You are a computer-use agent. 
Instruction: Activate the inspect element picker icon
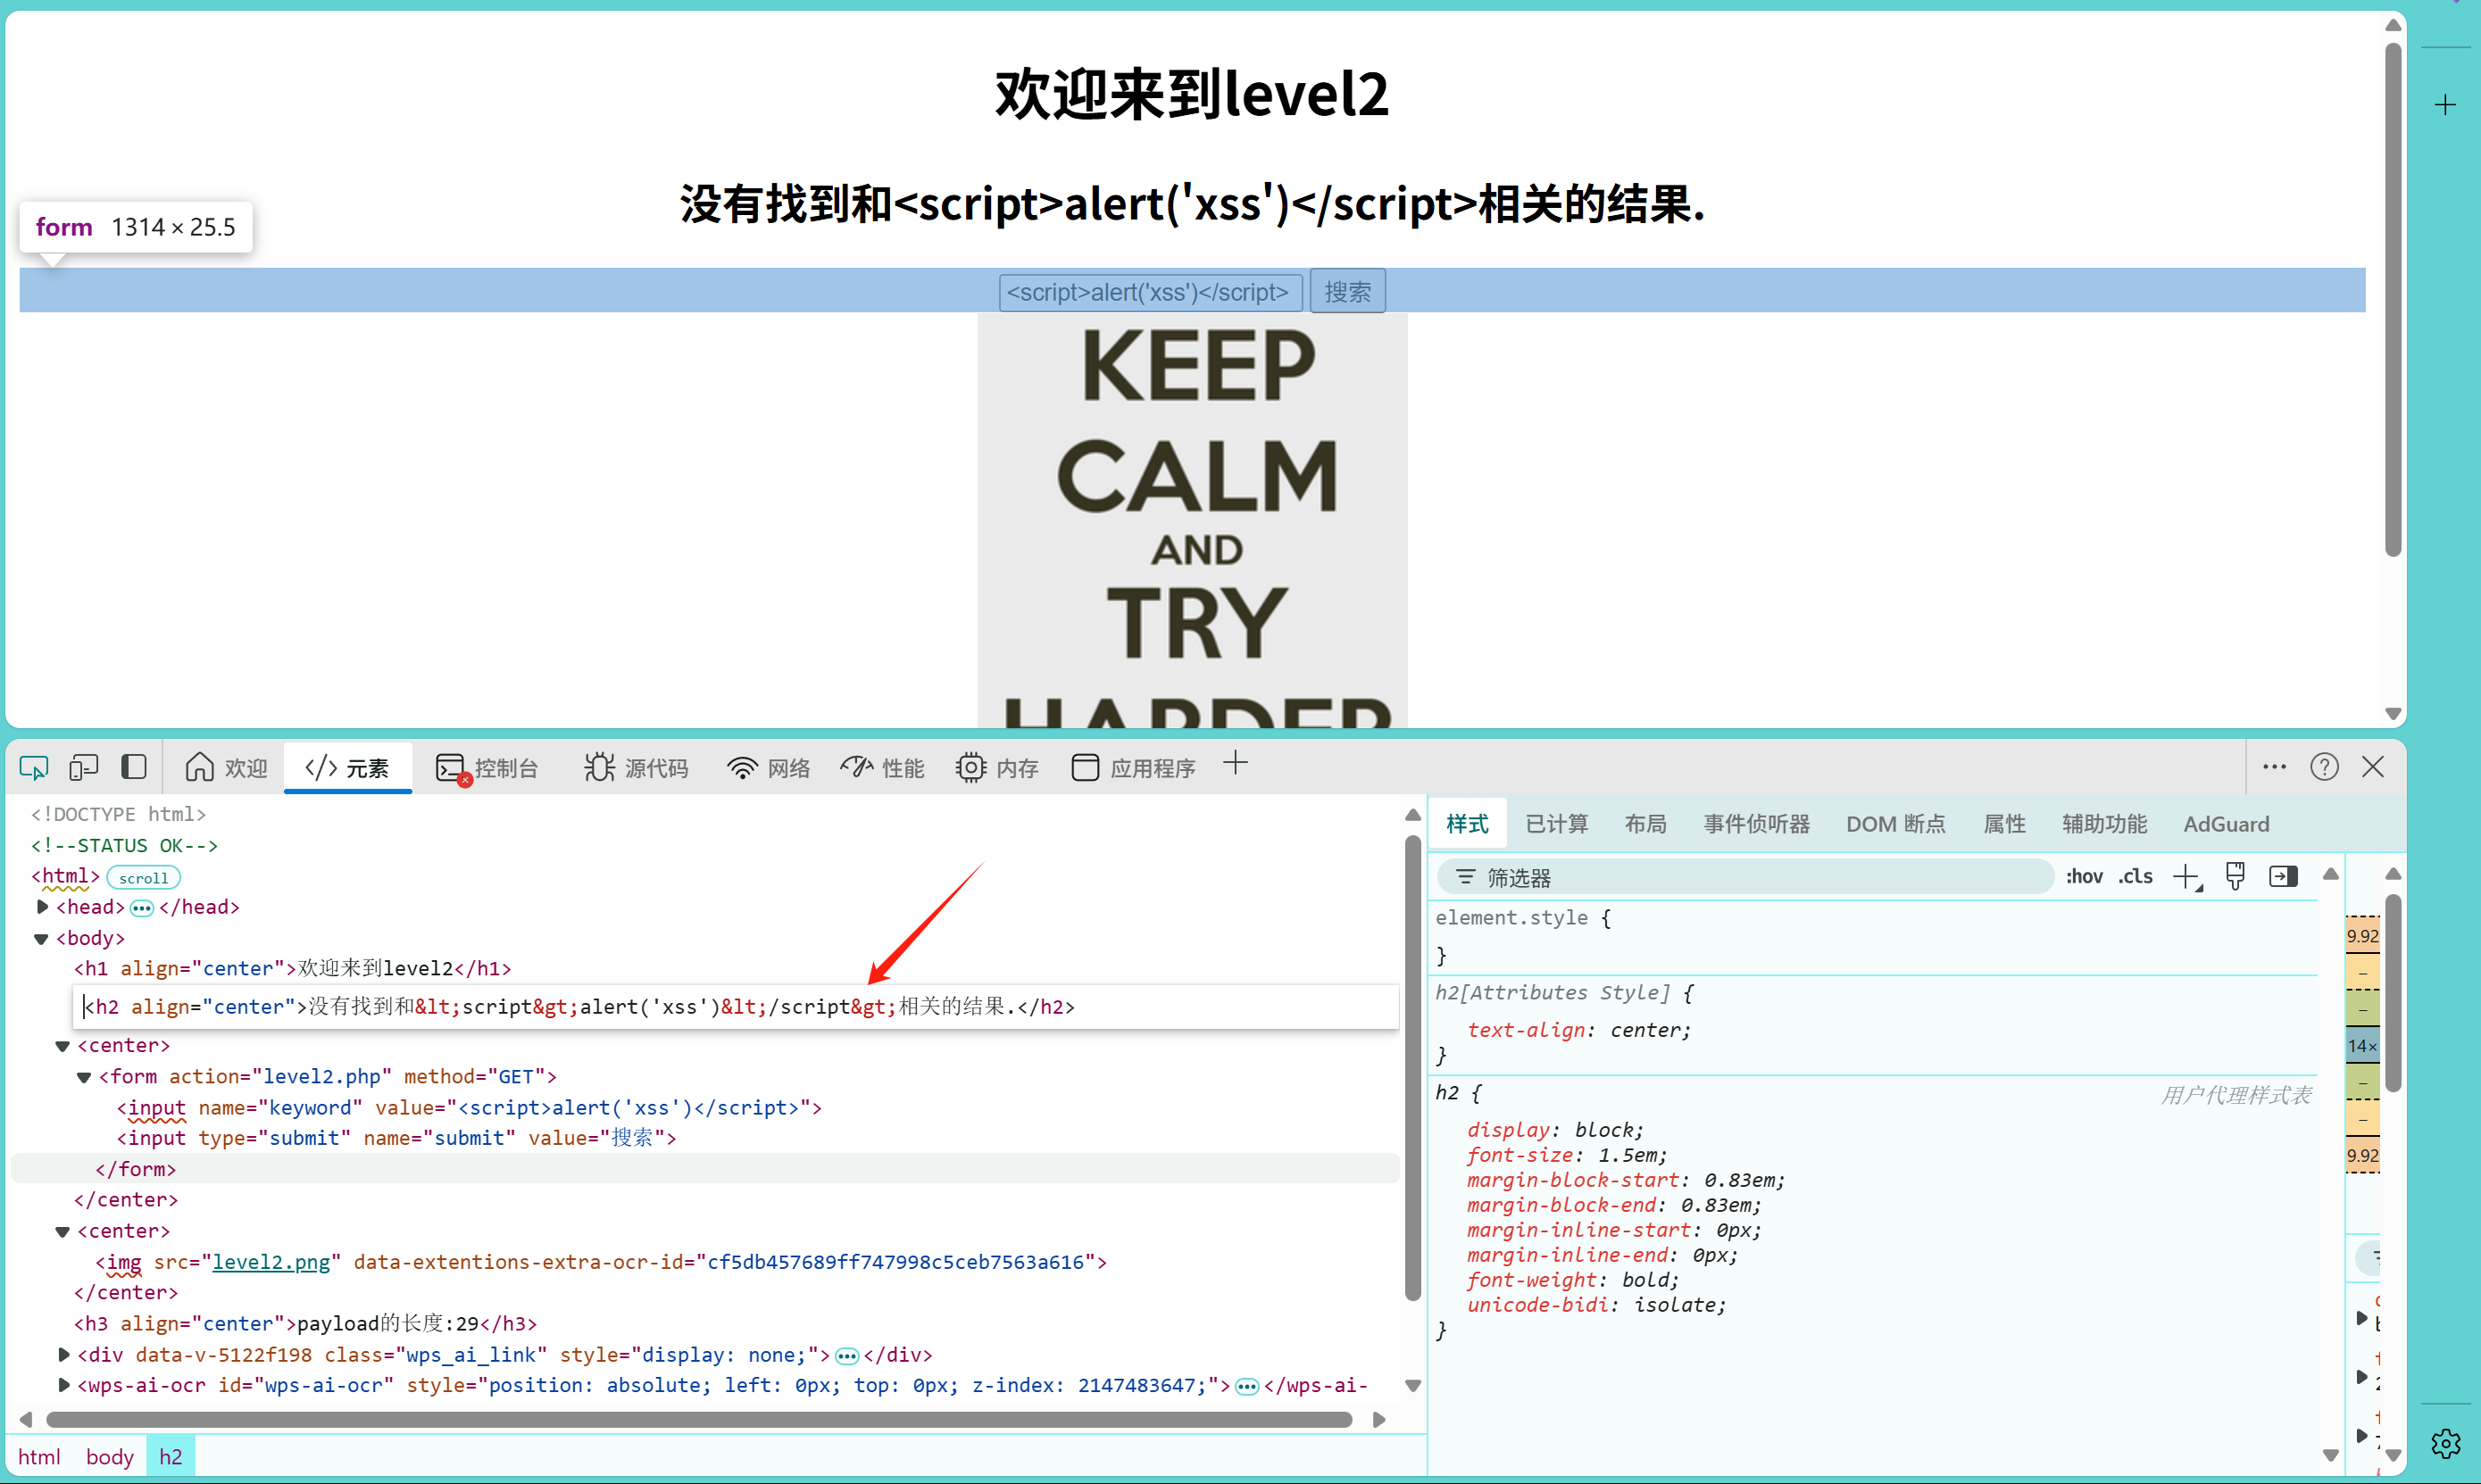click(34, 767)
